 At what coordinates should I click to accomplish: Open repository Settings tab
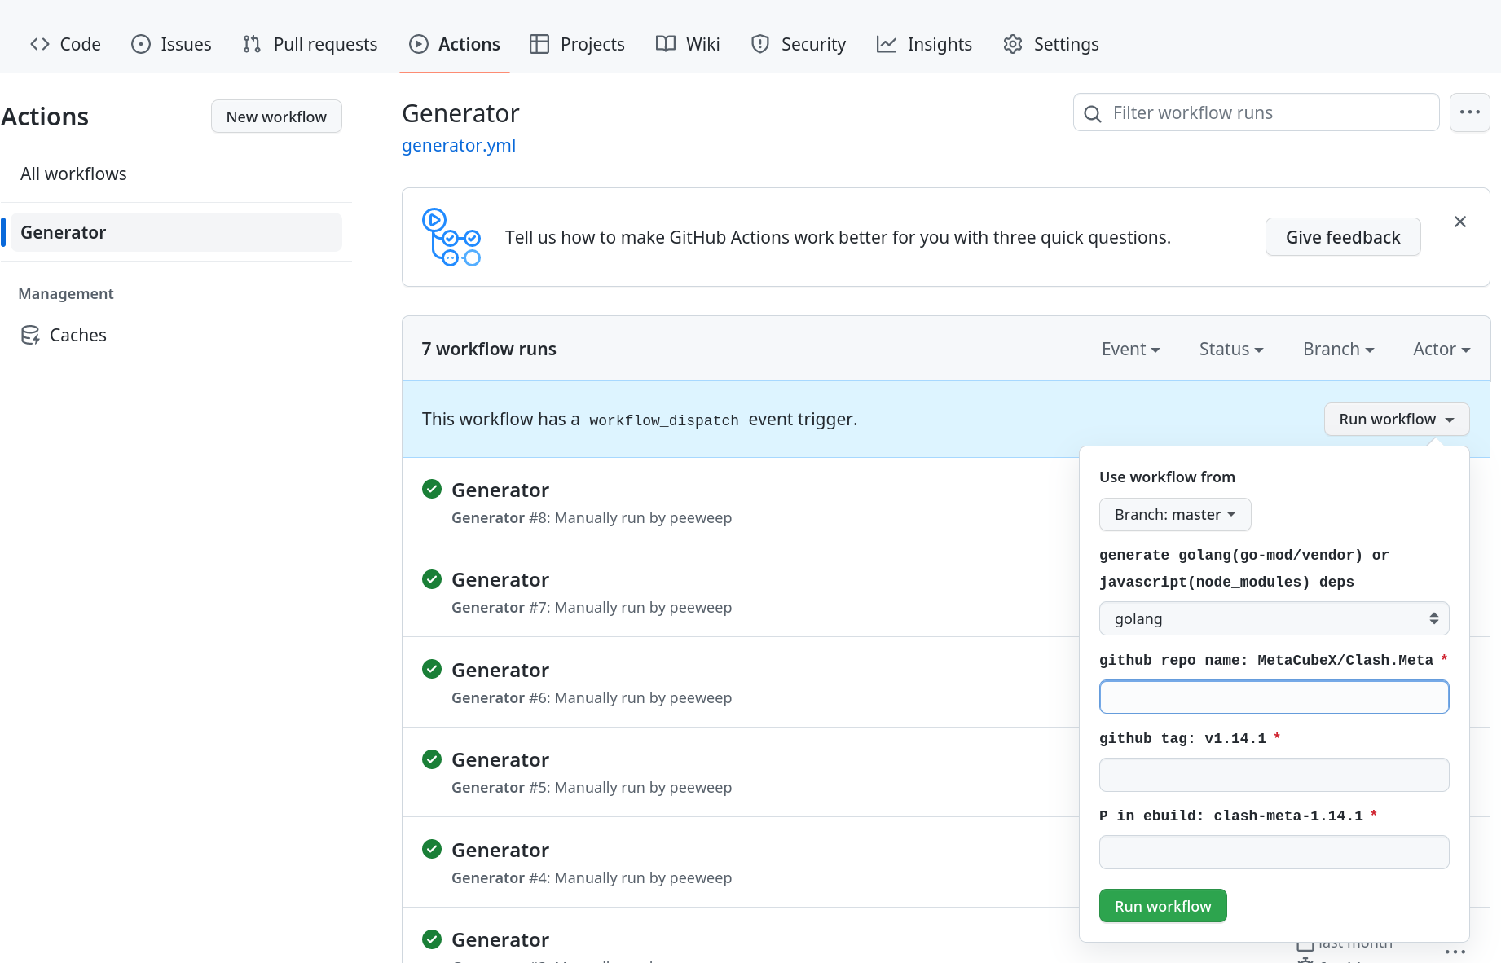(x=1051, y=44)
